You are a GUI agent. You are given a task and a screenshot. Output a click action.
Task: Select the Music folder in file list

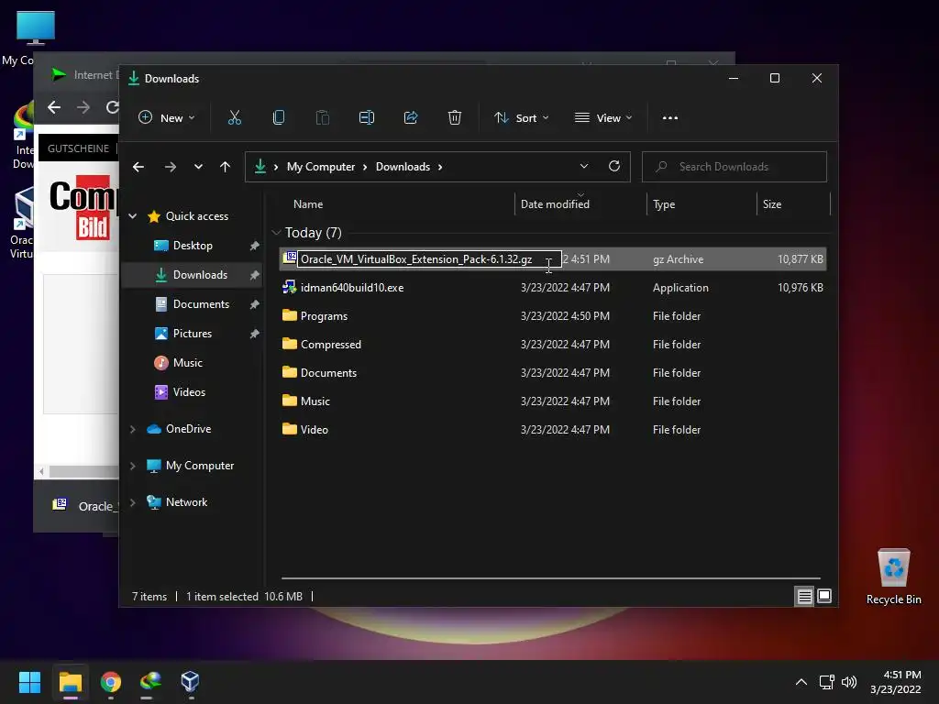[553, 401]
